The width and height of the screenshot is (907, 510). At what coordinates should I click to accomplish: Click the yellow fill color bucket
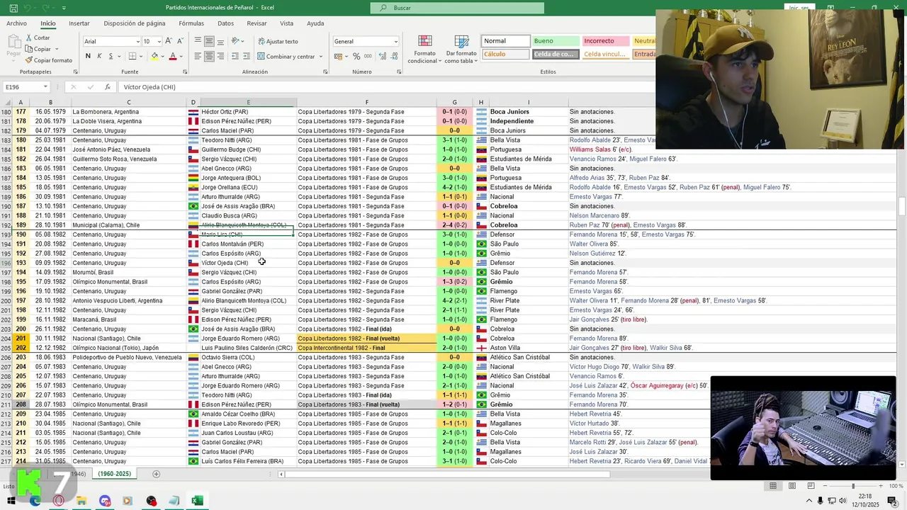coord(154,56)
